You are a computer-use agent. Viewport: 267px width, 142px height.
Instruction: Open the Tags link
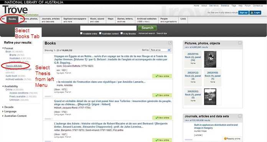(x=234, y=6)
